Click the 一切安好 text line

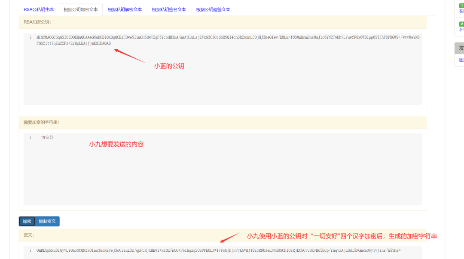(45, 137)
